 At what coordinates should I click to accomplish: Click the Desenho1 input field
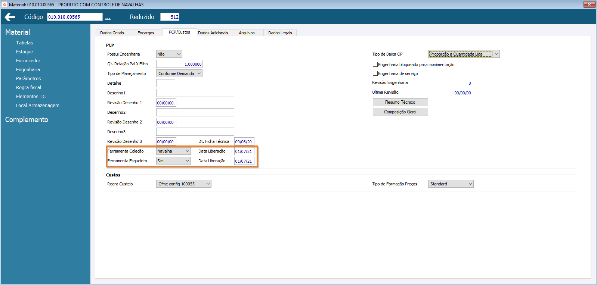coord(195,93)
